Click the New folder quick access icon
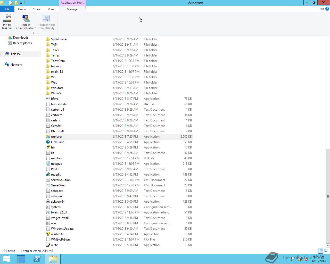Image resolution: width=330 pixels, height=264 pixels. tap(16, 3)
